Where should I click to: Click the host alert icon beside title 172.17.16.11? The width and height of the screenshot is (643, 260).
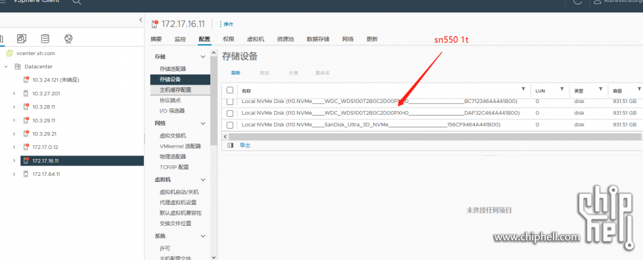pyautogui.click(x=154, y=24)
